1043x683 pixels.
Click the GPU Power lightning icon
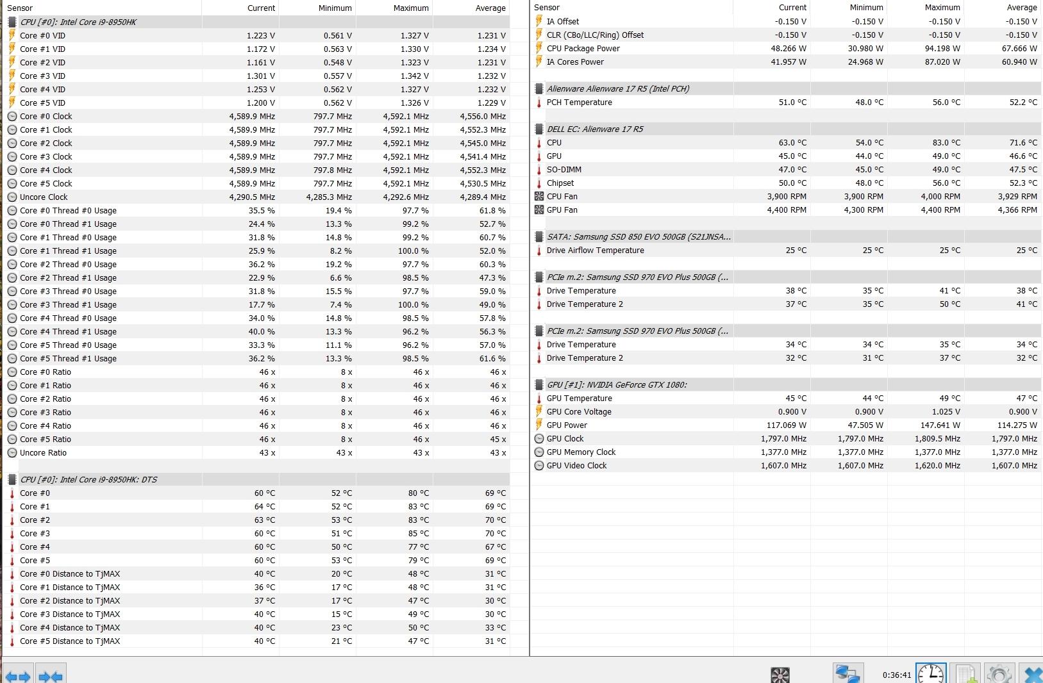tap(539, 425)
